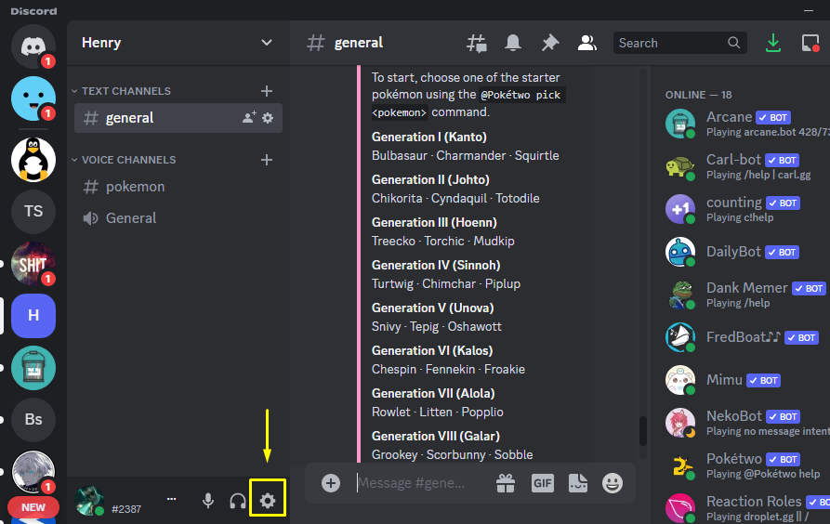The height and width of the screenshot is (524, 830).
Task: Toggle the member list
Action: tap(587, 43)
